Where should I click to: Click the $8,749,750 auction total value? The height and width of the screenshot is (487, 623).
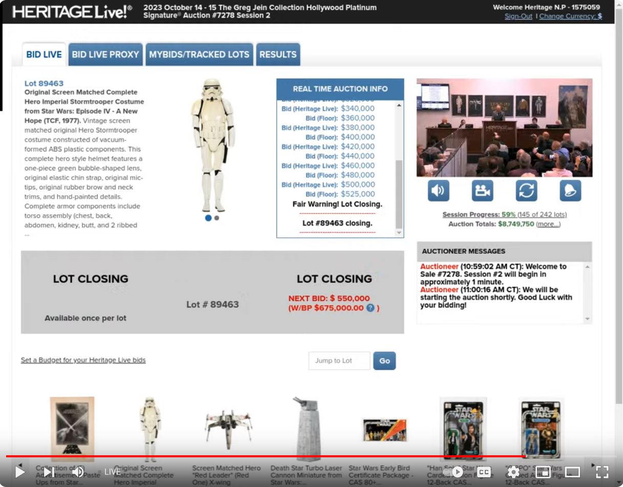click(516, 224)
